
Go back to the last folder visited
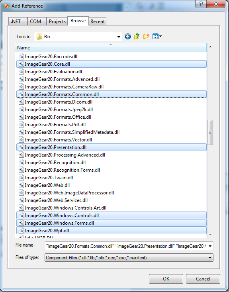click(x=128, y=37)
